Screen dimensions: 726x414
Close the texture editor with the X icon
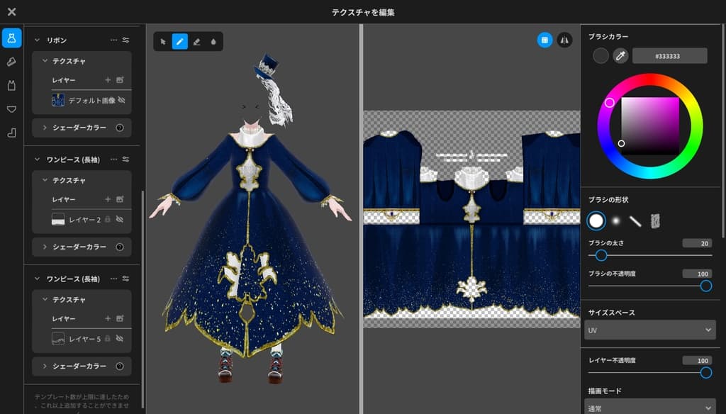coord(12,12)
